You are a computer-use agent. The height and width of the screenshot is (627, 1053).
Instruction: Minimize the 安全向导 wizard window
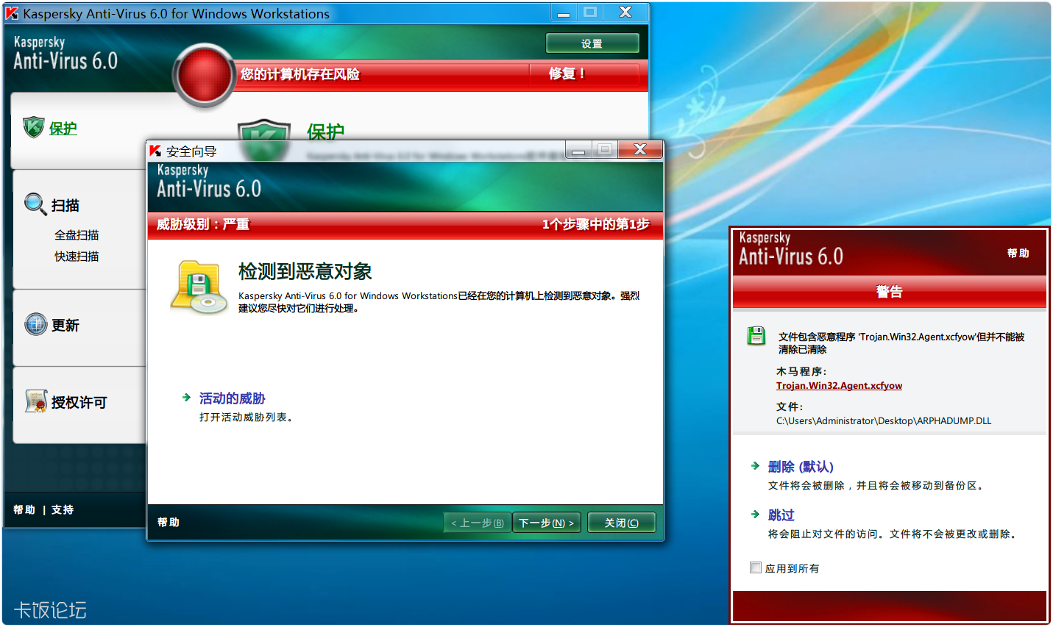click(x=579, y=150)
